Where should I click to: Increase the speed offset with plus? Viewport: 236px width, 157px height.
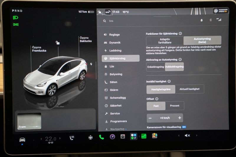(180, 118)
